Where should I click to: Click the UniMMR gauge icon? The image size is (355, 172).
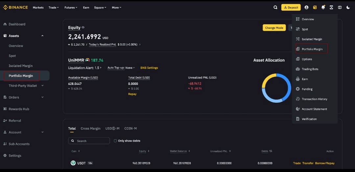point(87,60)
